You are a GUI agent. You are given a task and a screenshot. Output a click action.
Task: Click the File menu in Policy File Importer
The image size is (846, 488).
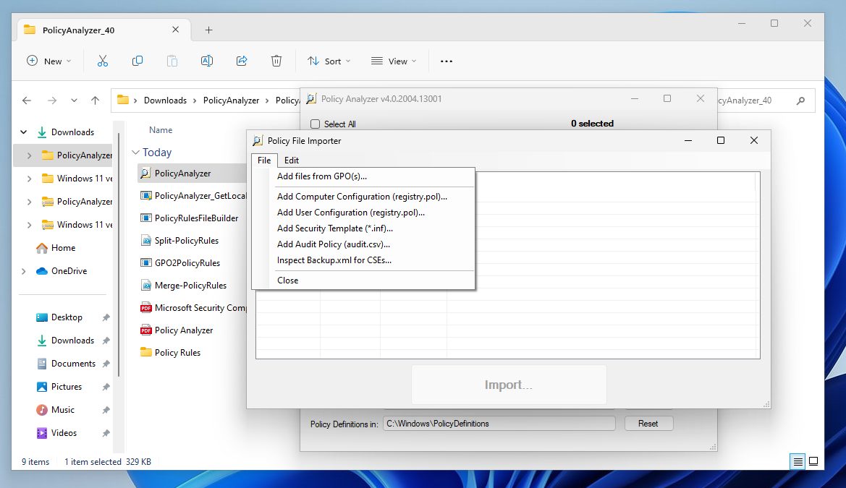(264, 160)
